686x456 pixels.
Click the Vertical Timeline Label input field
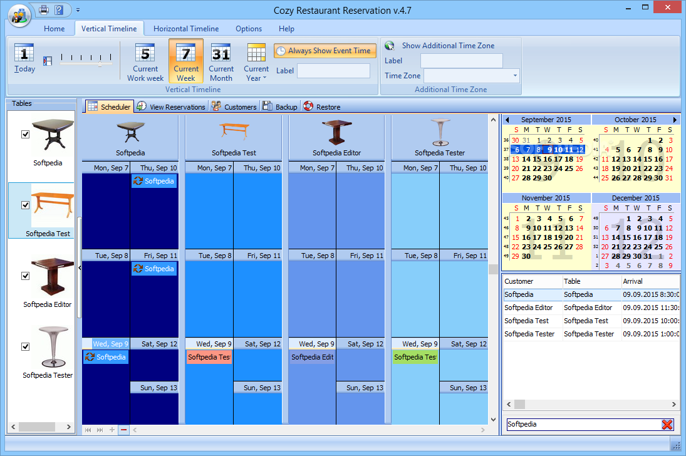(333, 71)
